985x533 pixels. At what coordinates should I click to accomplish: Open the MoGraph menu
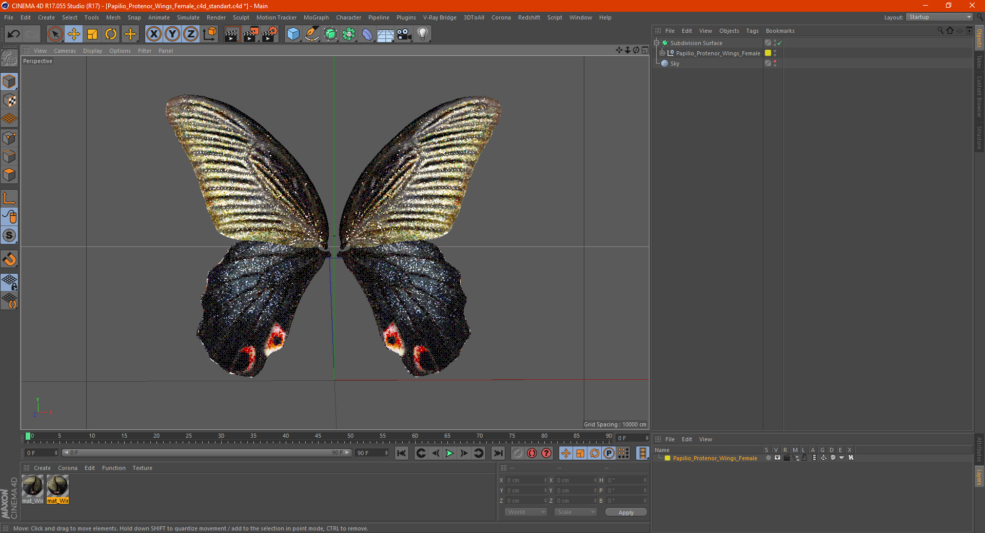(x=316, y=17)
